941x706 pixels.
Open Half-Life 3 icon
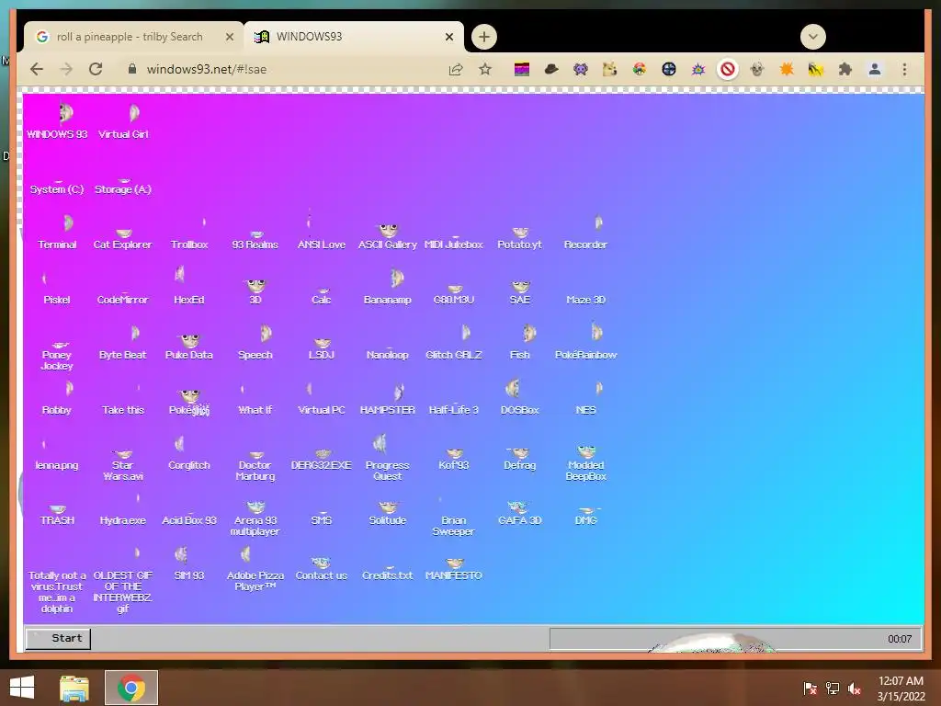point(454,409)
